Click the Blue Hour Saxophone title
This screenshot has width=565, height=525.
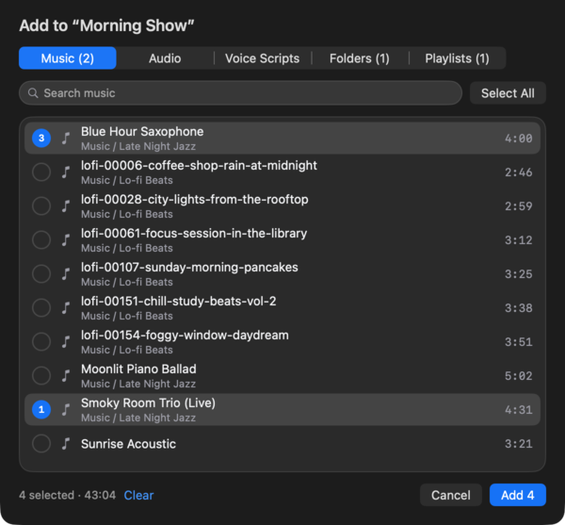(142, 132)
